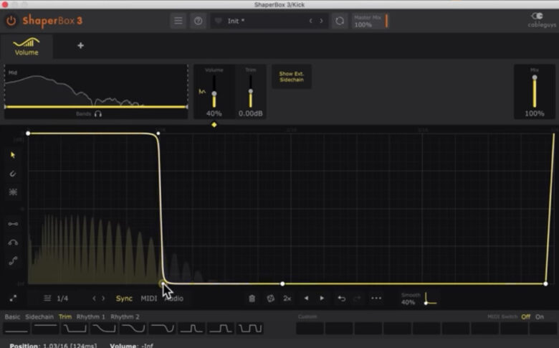Click the curve node on bottom line middle
The image size is (559, 348).
coord(282,283)
